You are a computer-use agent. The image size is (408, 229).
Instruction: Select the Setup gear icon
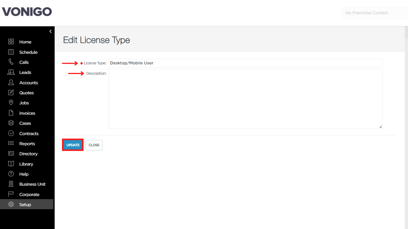pyautogui.click(x=11, y=204)
